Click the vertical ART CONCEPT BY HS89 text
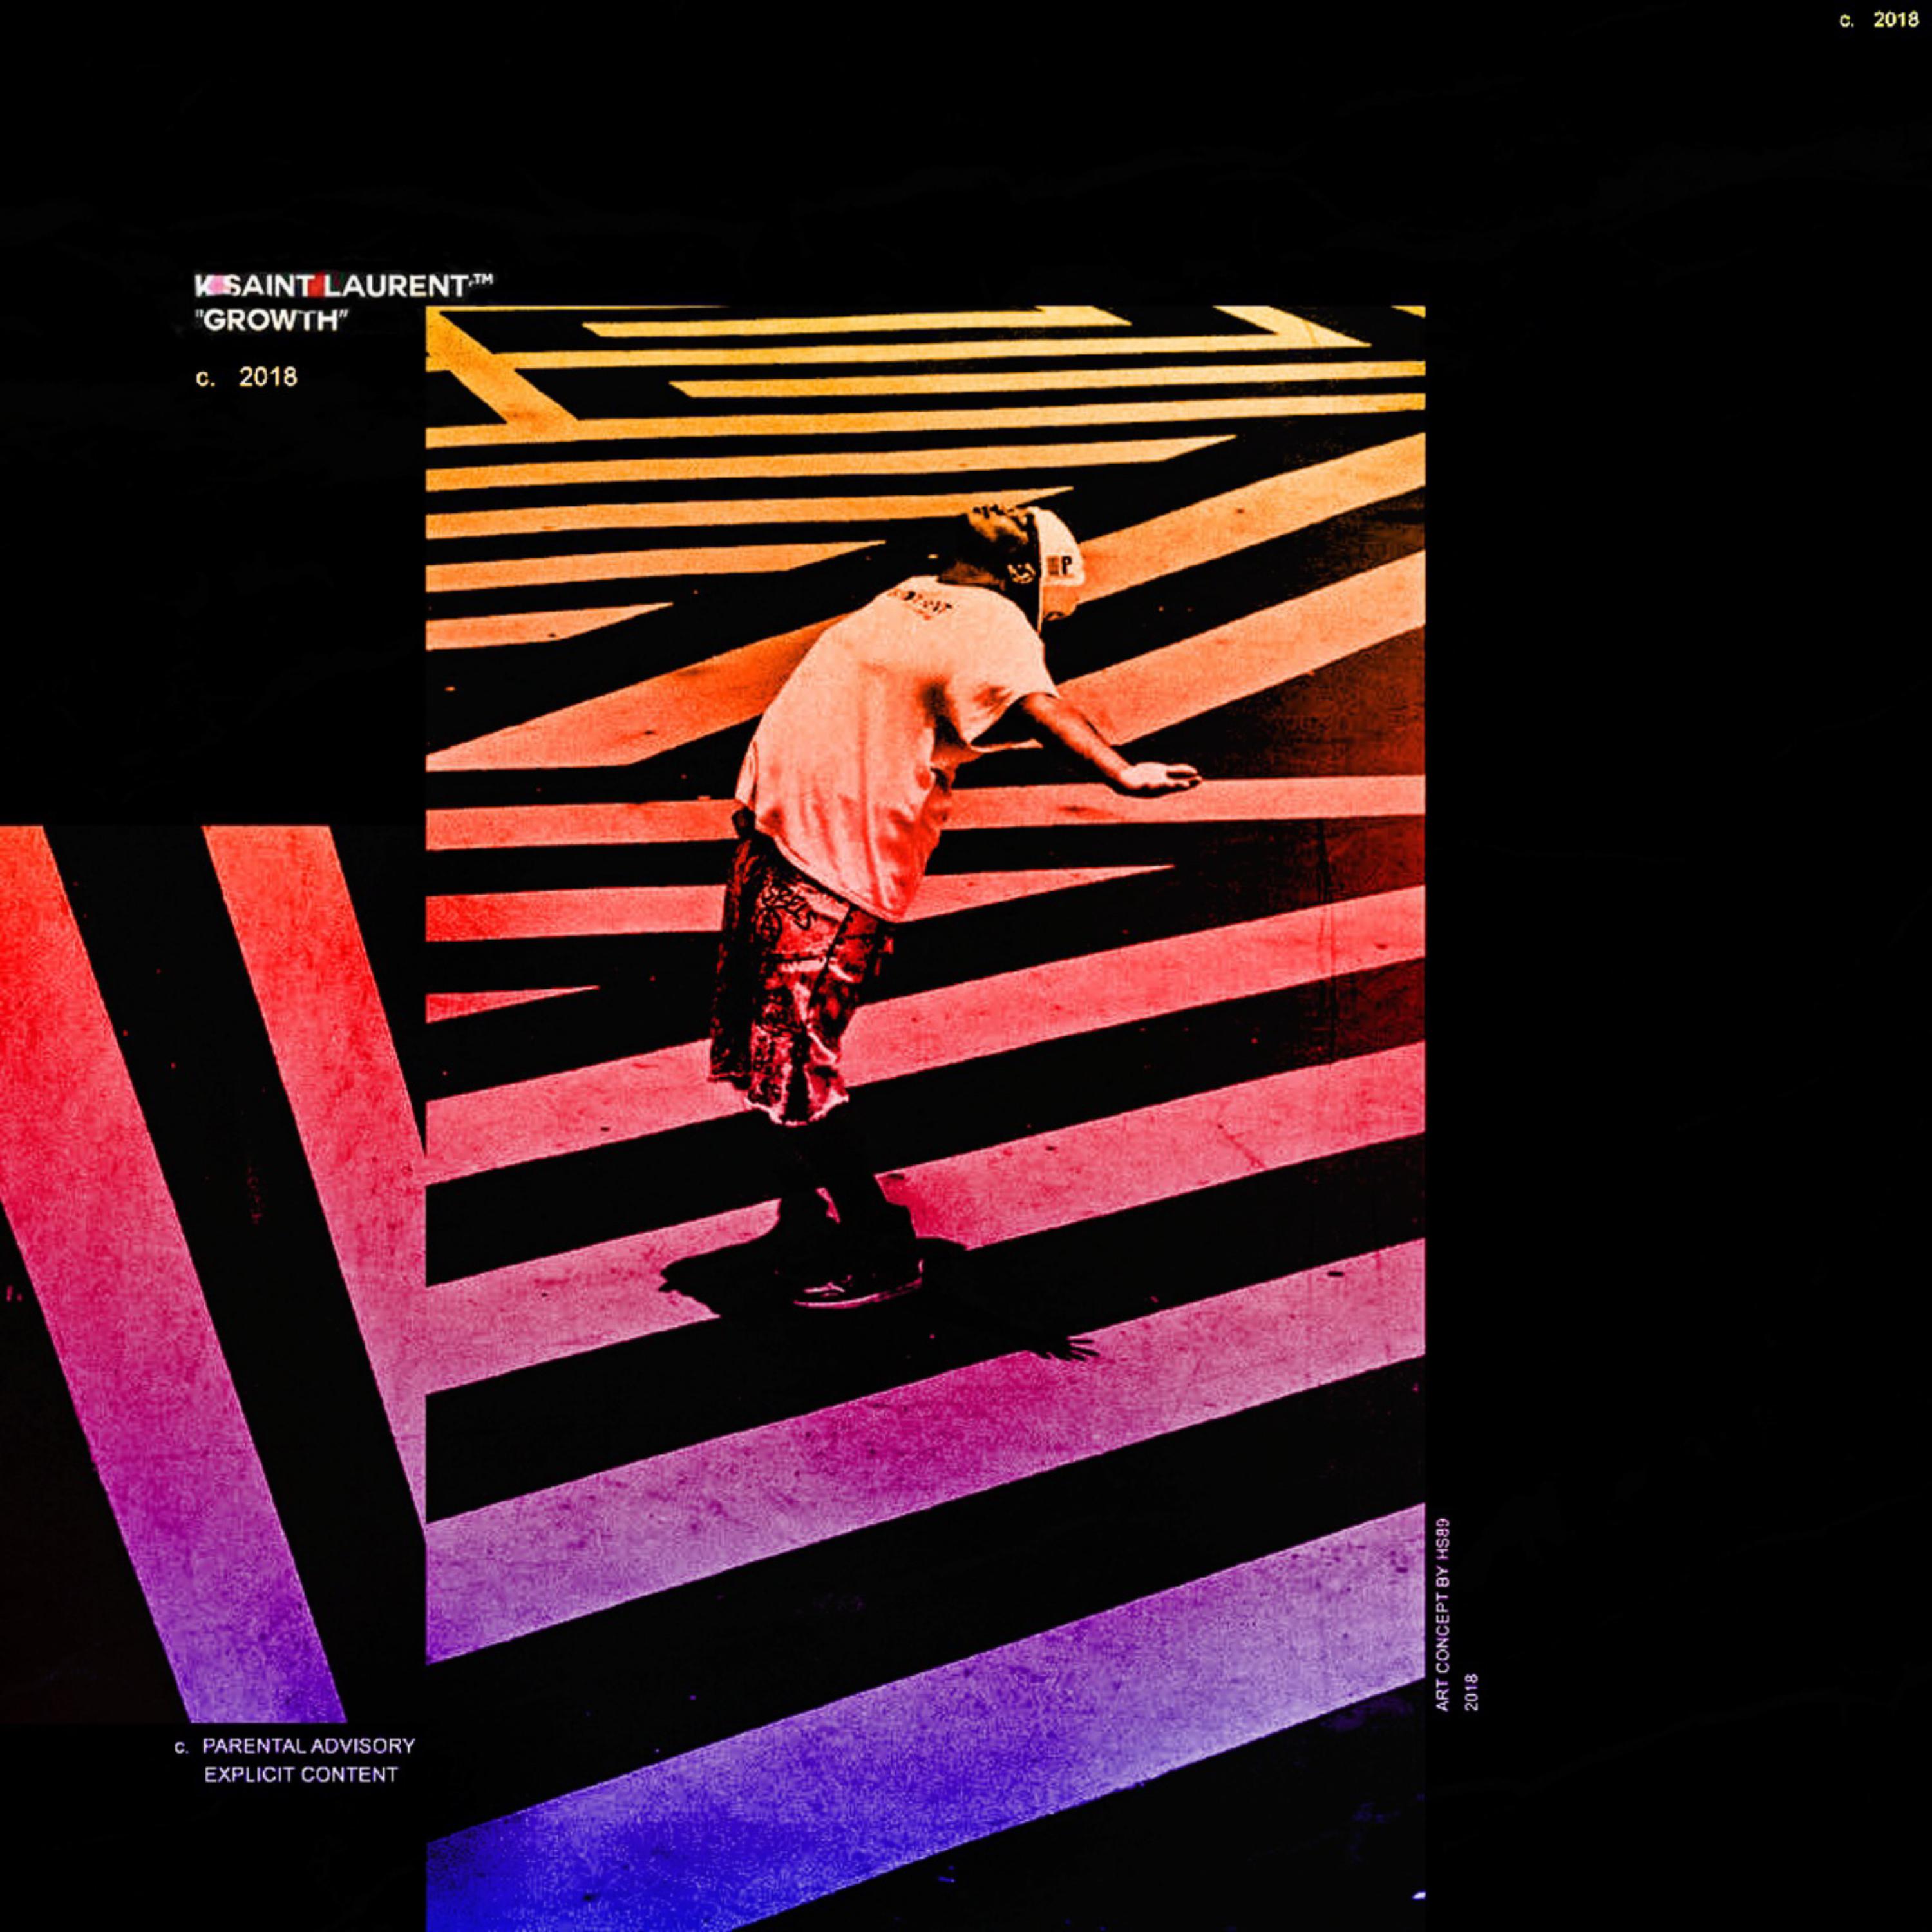Screen dimensions: 1932x1932 pos(1442,1615)
